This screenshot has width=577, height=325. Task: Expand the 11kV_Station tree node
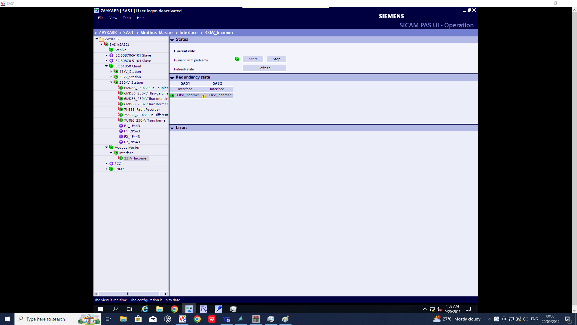tap(111, 72)
